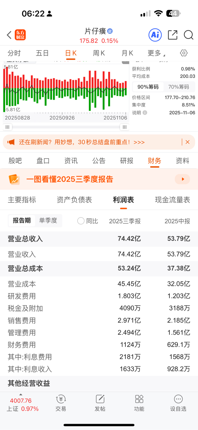Select the 管理费用 row label
The width and height of the screenshot is (198, 430).
click(x=22, y=333)
